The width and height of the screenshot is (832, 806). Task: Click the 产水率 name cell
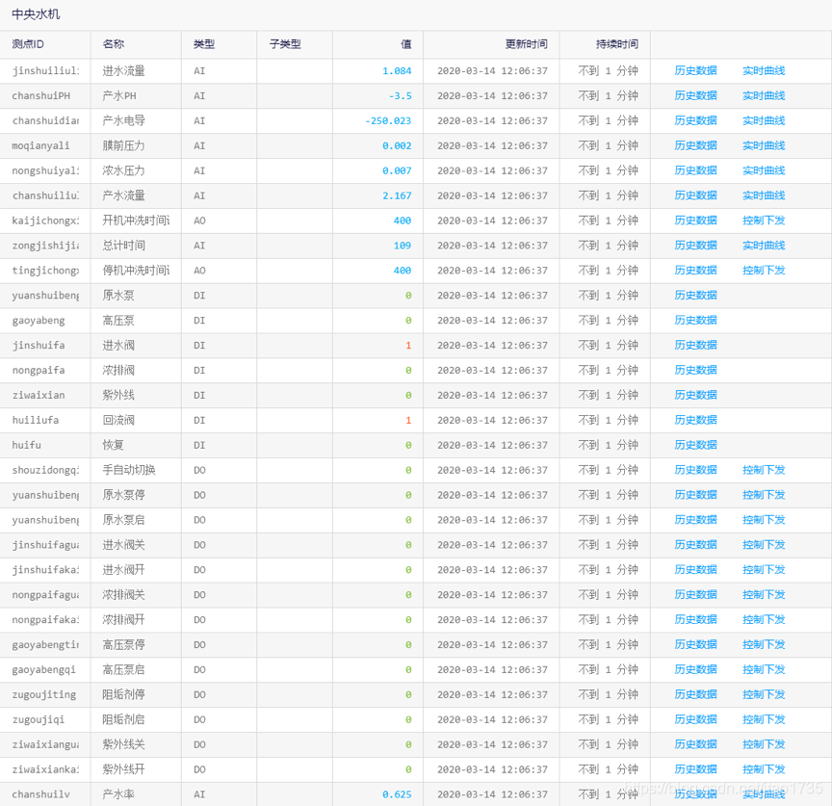(118, 793)
